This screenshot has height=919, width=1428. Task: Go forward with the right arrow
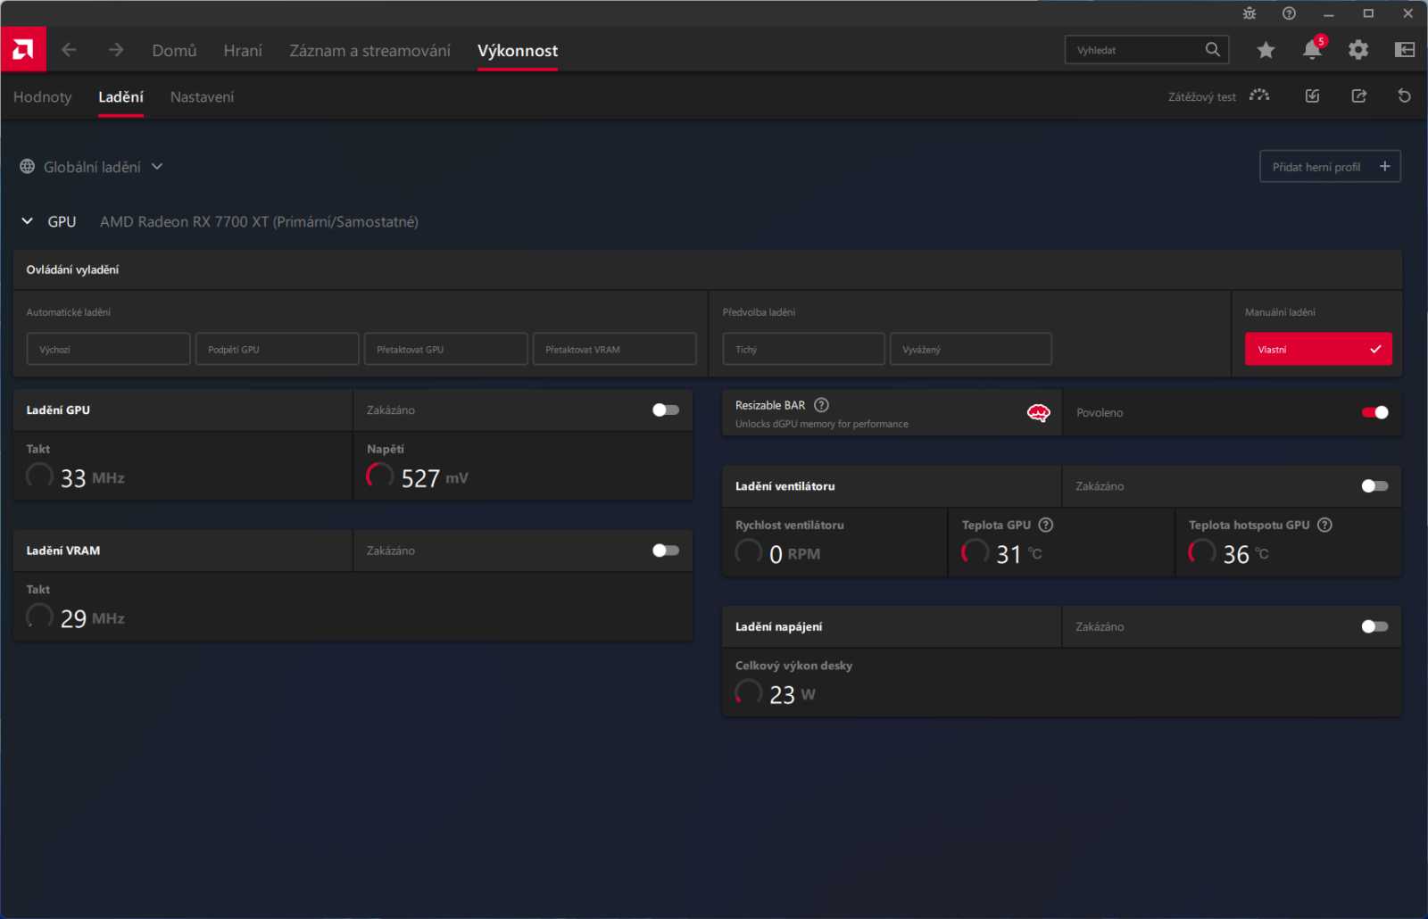point(116,50)
